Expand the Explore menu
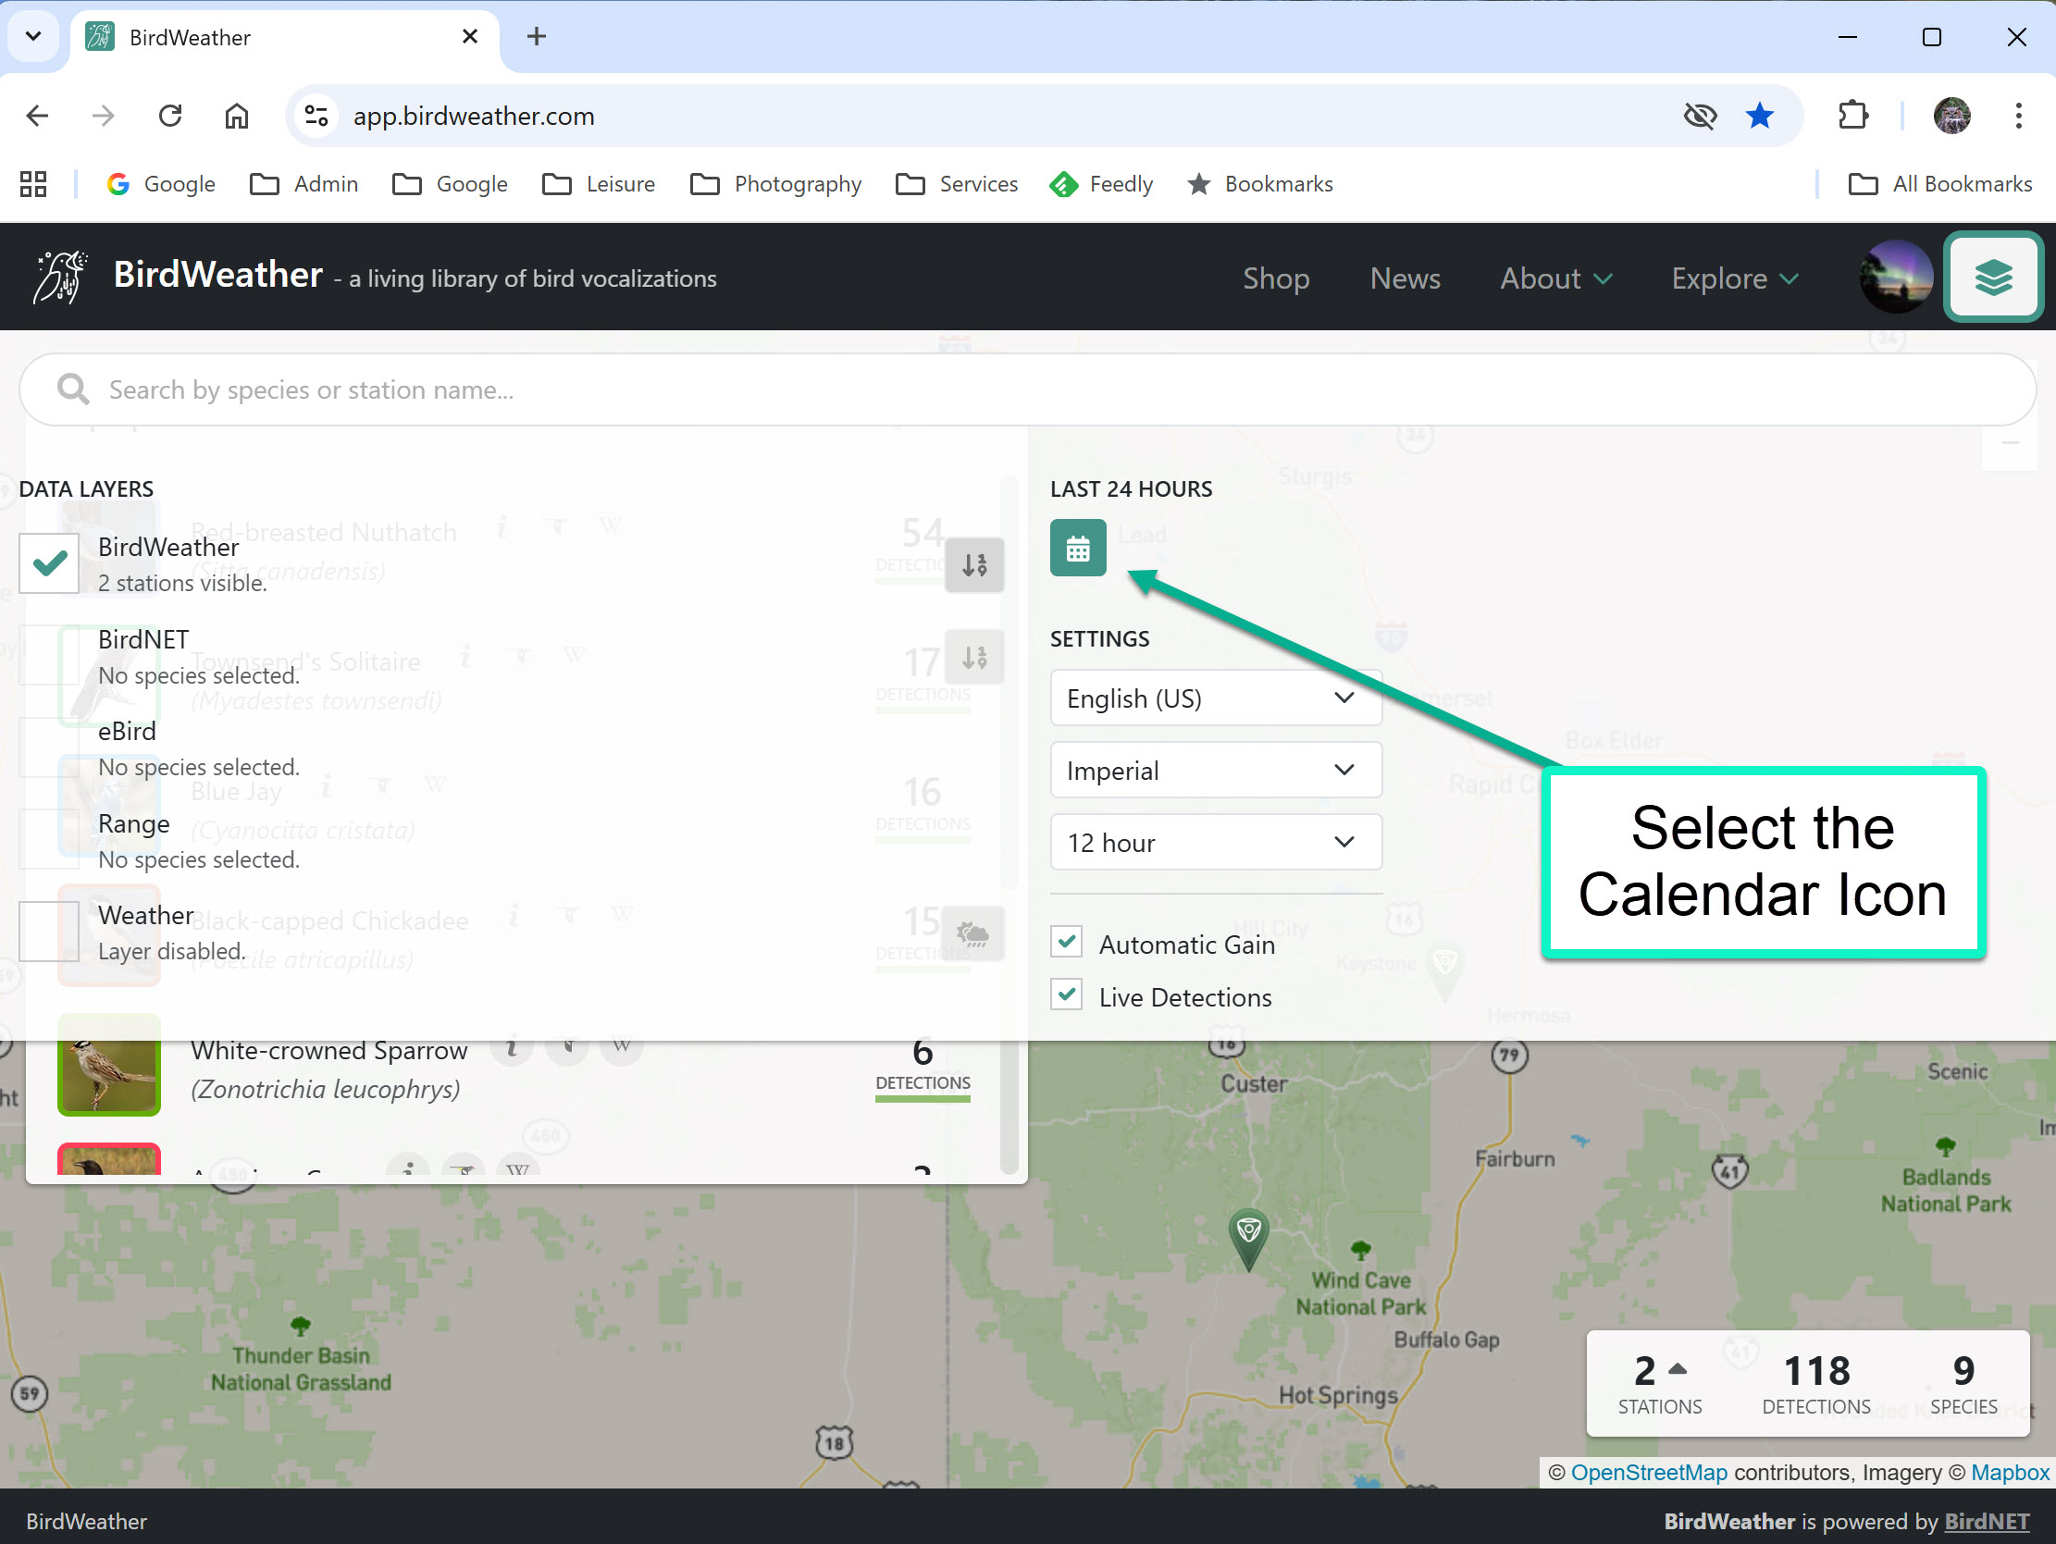Image resolution: width=2056 pixels, height=1544 pixels. [1733, 278]
